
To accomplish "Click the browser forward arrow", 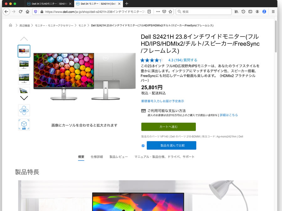I will pos(14,12).
